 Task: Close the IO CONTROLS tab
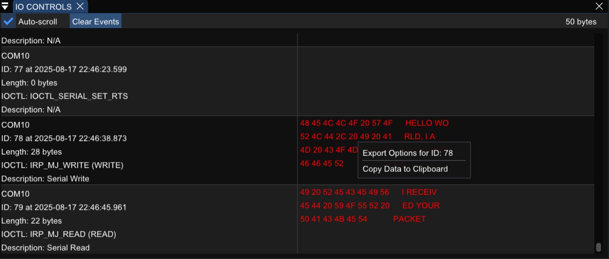pos(80,6)
